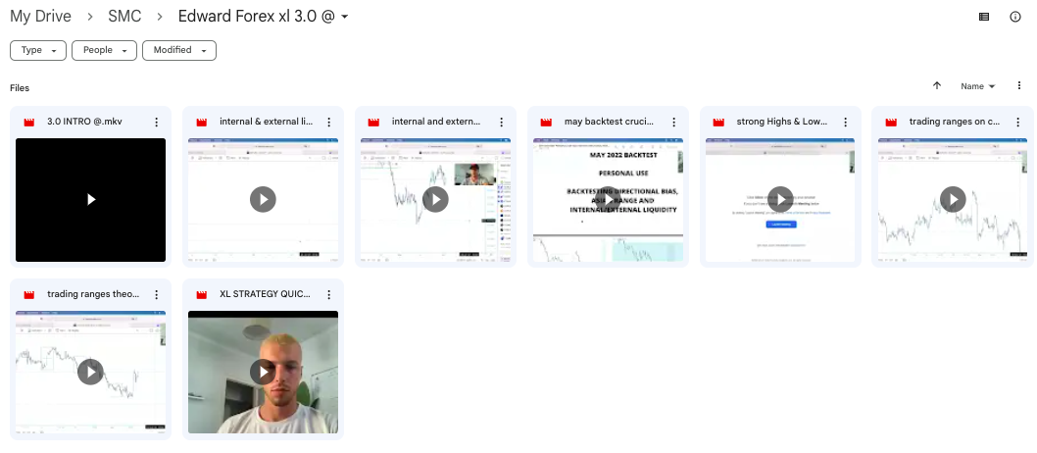
Task: Open the Modified filter dropdown
Action: [178, 50]
